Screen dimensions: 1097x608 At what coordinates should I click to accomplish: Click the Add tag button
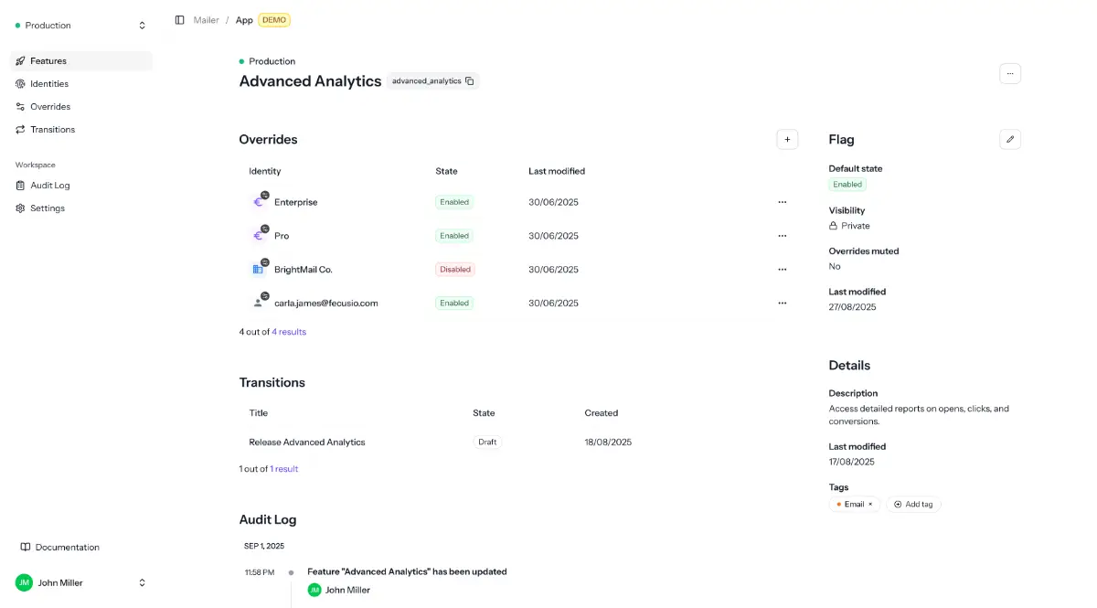913,505
